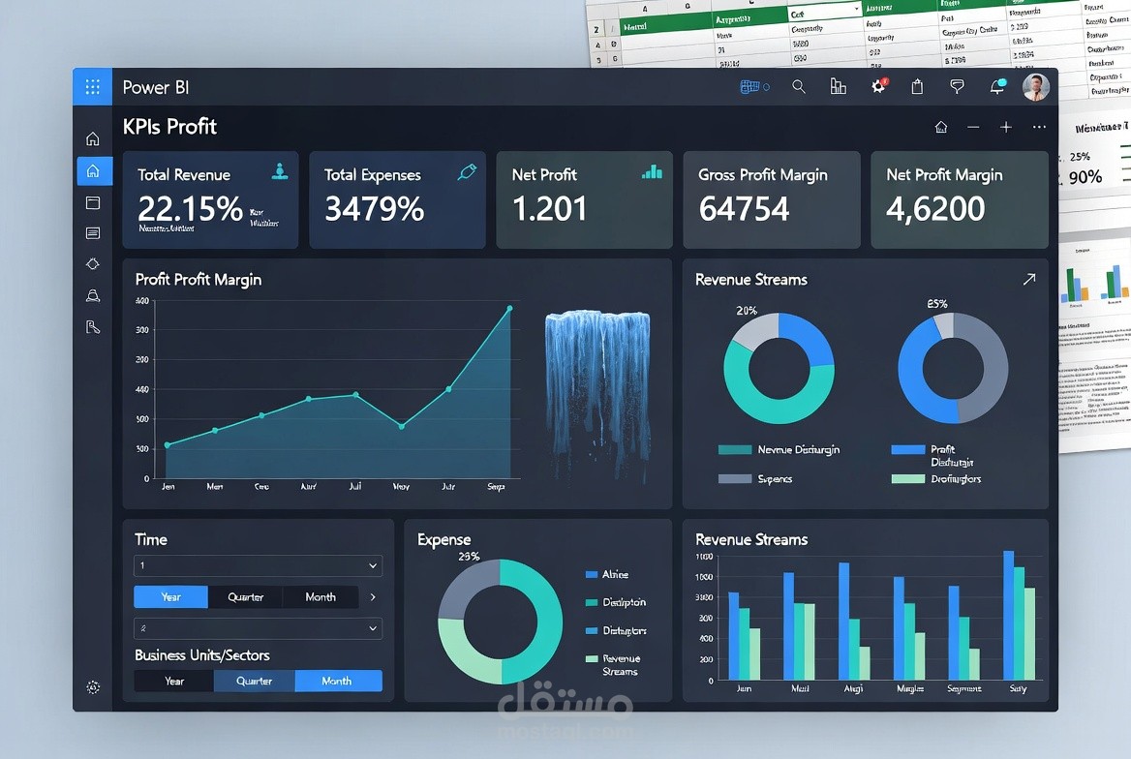
Task: Click the Gross Profit Margin card
Action: click(772, 199)
